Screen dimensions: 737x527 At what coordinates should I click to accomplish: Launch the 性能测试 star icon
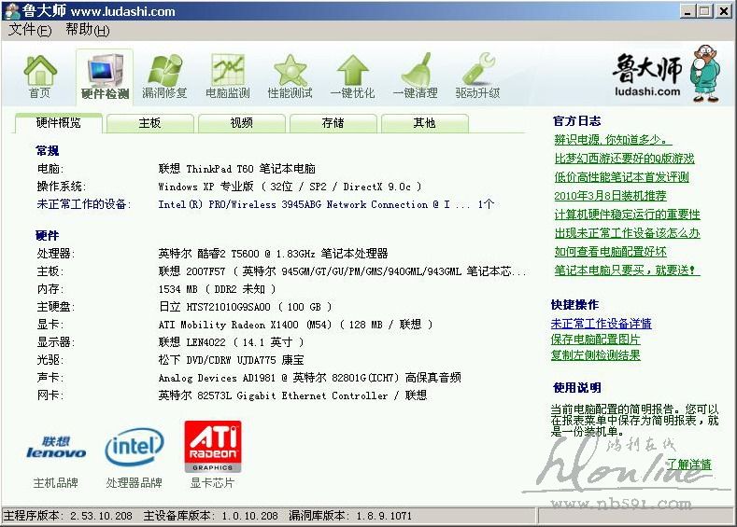click(290, 76)
